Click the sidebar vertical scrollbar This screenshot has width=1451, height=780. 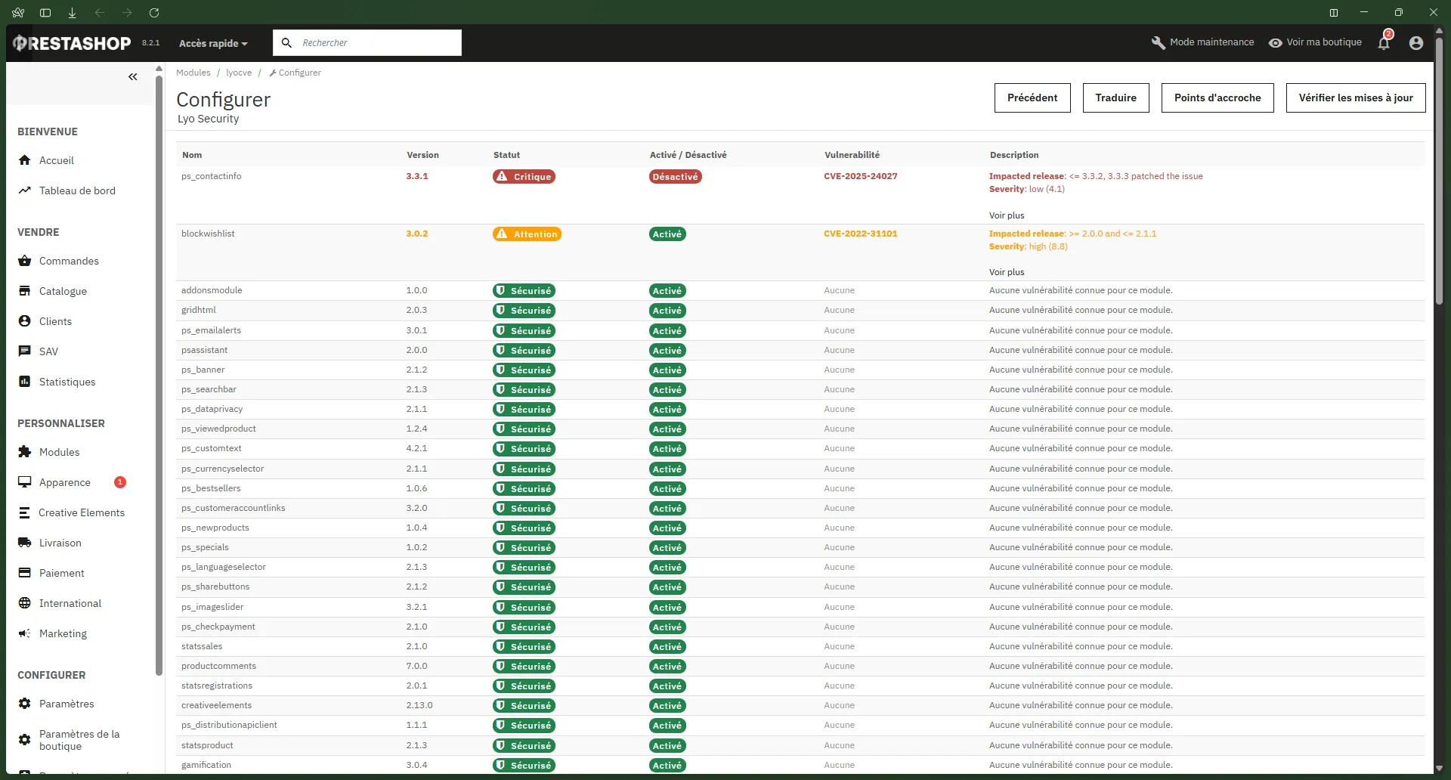pos(159,374)
